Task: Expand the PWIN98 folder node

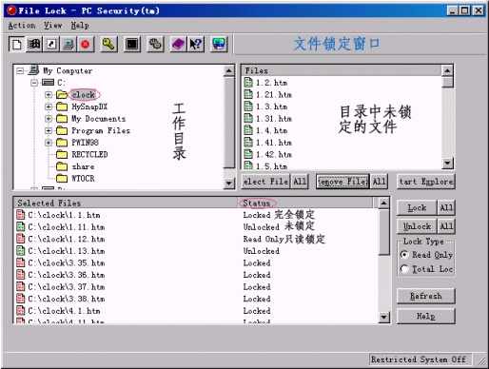Action: click(49, 143)
